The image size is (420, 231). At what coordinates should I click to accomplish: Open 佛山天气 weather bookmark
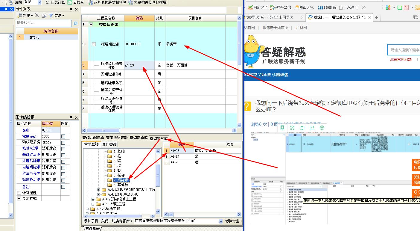tap(304, 7)
